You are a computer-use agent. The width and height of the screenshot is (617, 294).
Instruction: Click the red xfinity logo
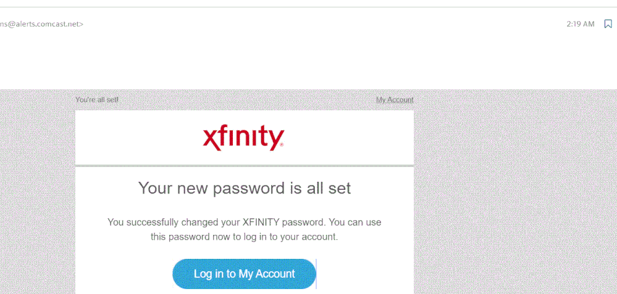tap(242, 138)
